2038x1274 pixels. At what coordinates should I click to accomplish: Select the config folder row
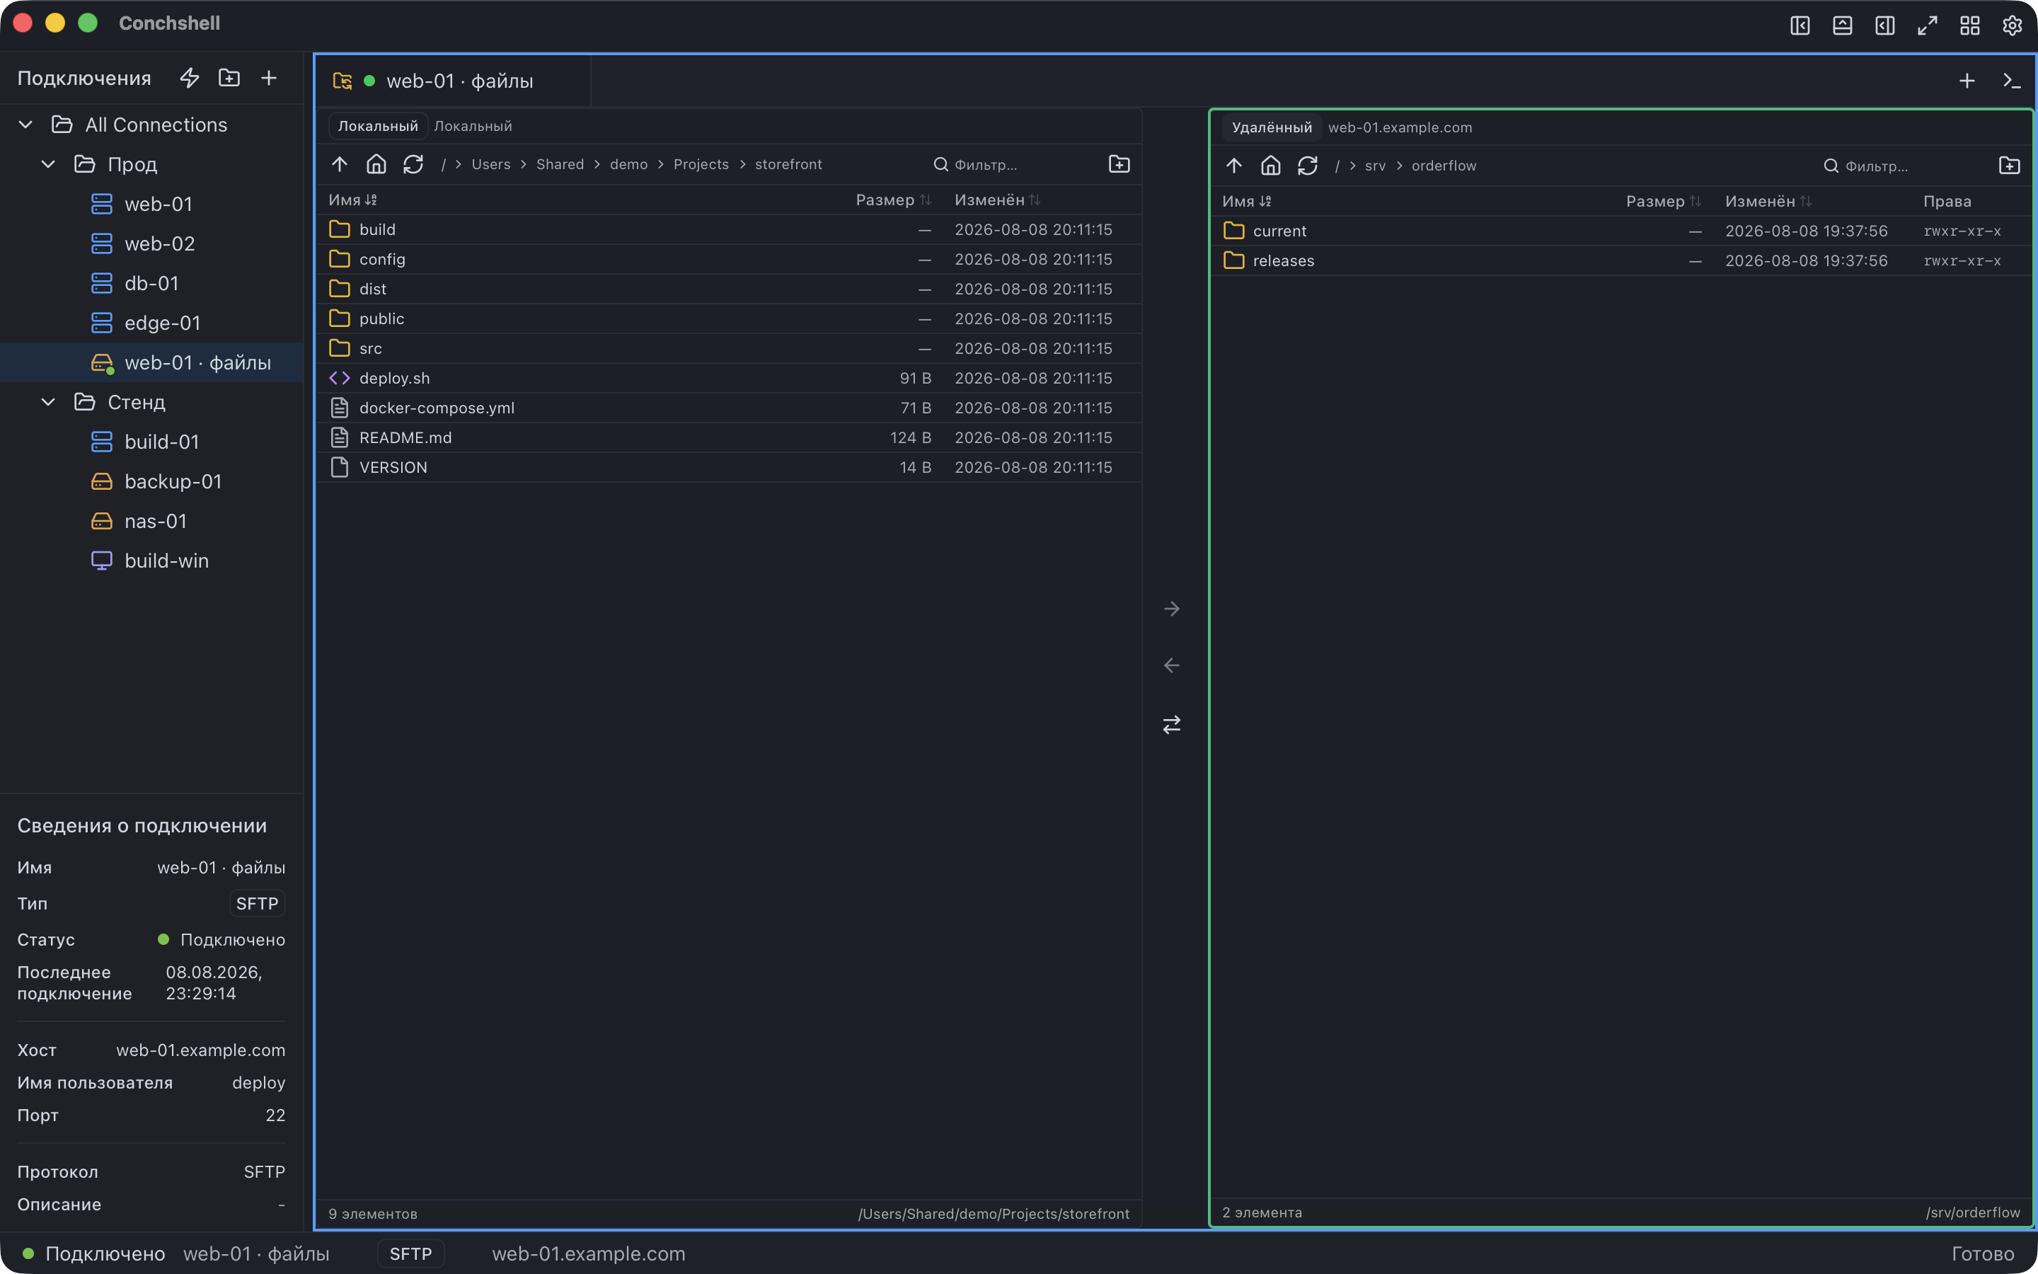point(730,260)
